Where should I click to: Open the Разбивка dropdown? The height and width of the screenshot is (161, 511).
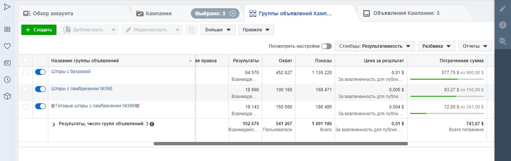[x=437, y=46]
